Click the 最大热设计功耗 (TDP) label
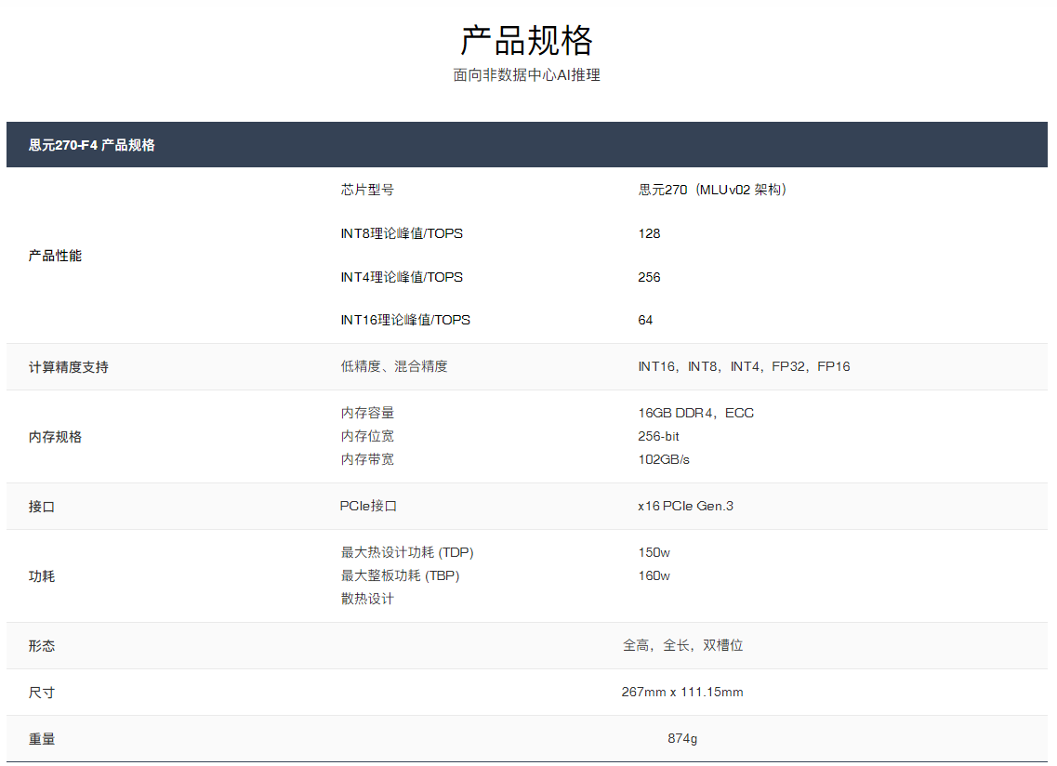 pyautogui.click(x=407, y=552)
